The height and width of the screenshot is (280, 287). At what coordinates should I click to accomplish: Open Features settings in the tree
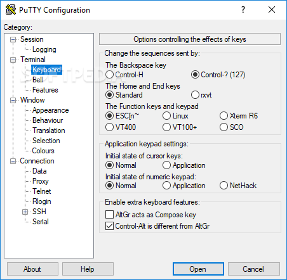(45, 90)
